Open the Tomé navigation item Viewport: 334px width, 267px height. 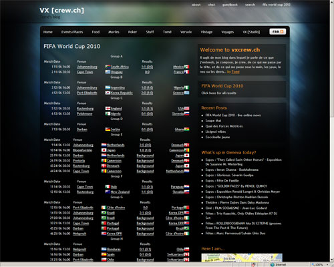167,32
